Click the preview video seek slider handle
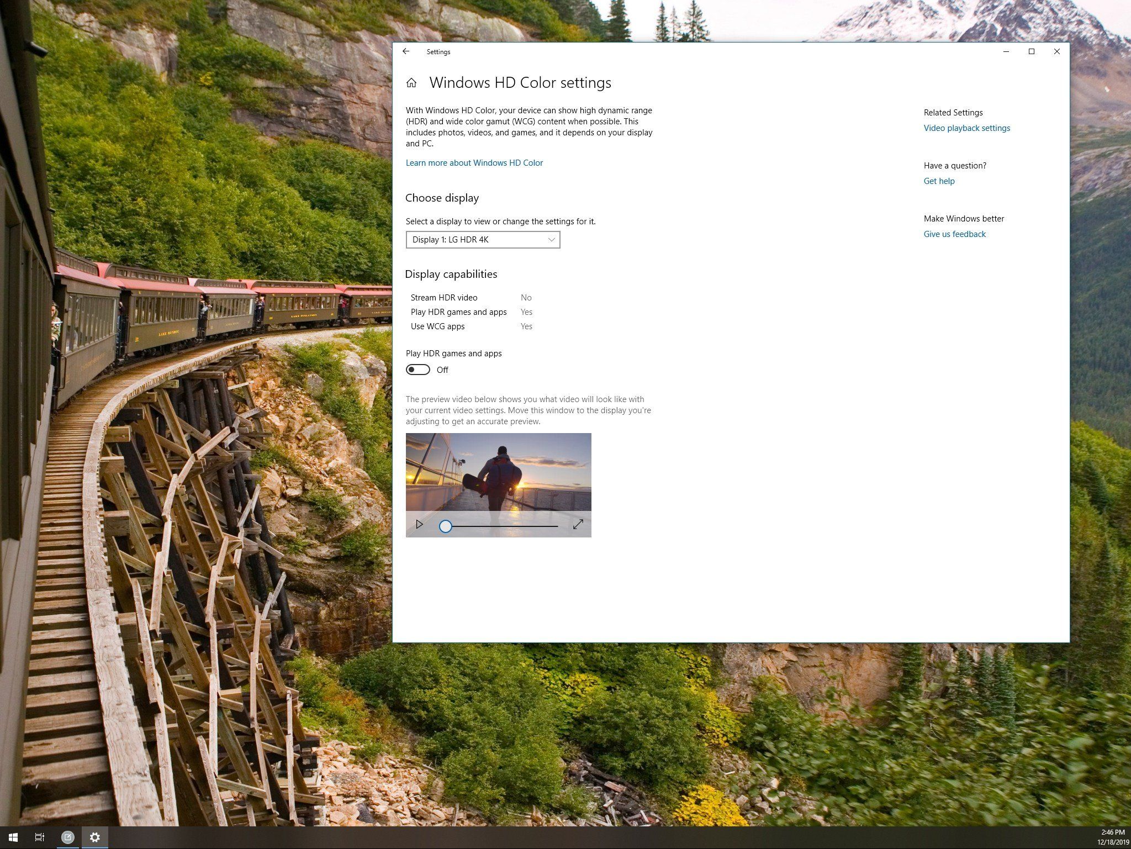The width and height of the screenshot is (1131, 849). point(446,526)
